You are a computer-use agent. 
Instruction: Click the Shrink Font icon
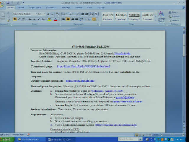[x=53, y=14]
